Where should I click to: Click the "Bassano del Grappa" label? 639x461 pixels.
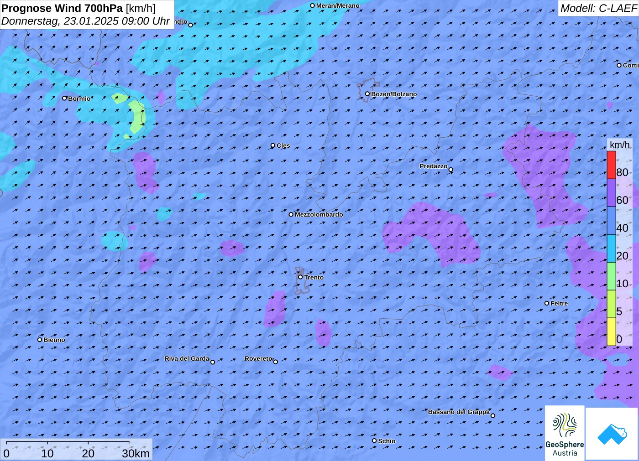[459, 412]
